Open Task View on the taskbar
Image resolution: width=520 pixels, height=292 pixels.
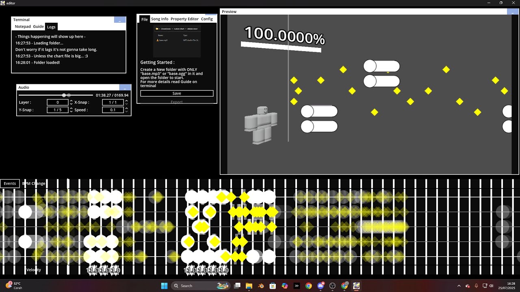(237, 286)
